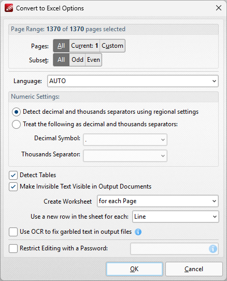
Task: Click the Numeric Settings header label
Action: pos(35,97)
